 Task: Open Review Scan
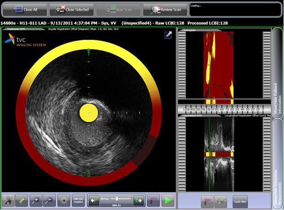click(x=165, y=10)
